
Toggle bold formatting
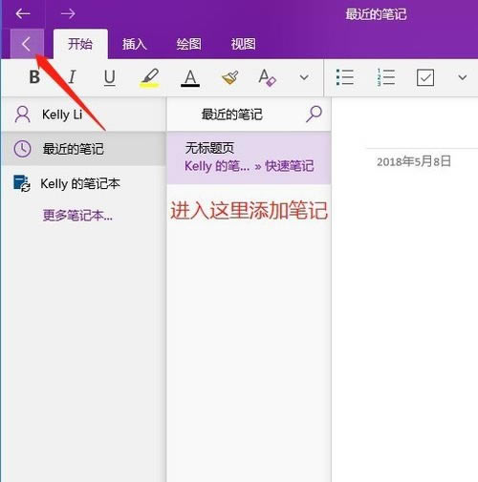tap(34, 77)
